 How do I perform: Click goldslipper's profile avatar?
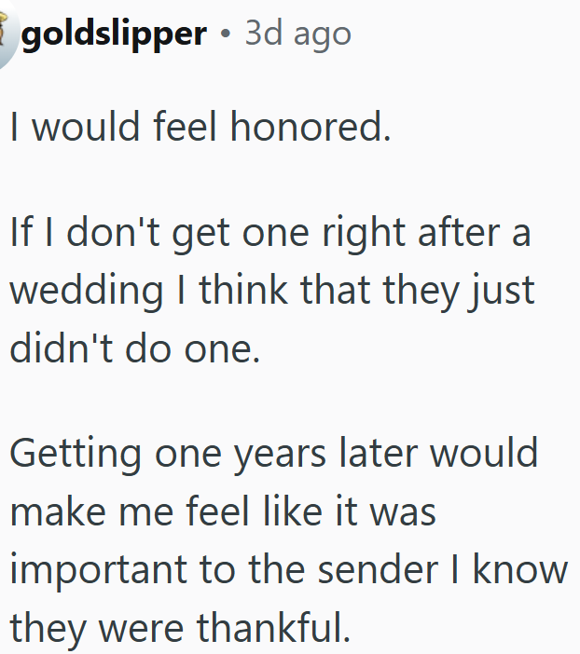6,37
